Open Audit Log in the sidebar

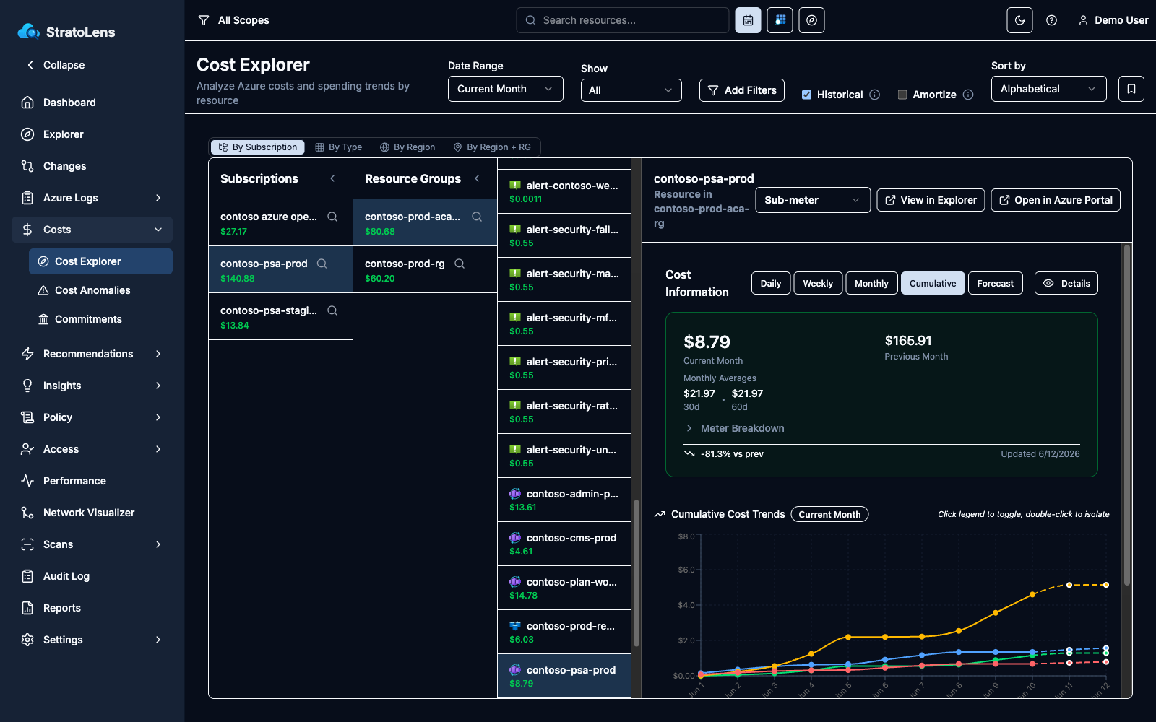point(92,576)
